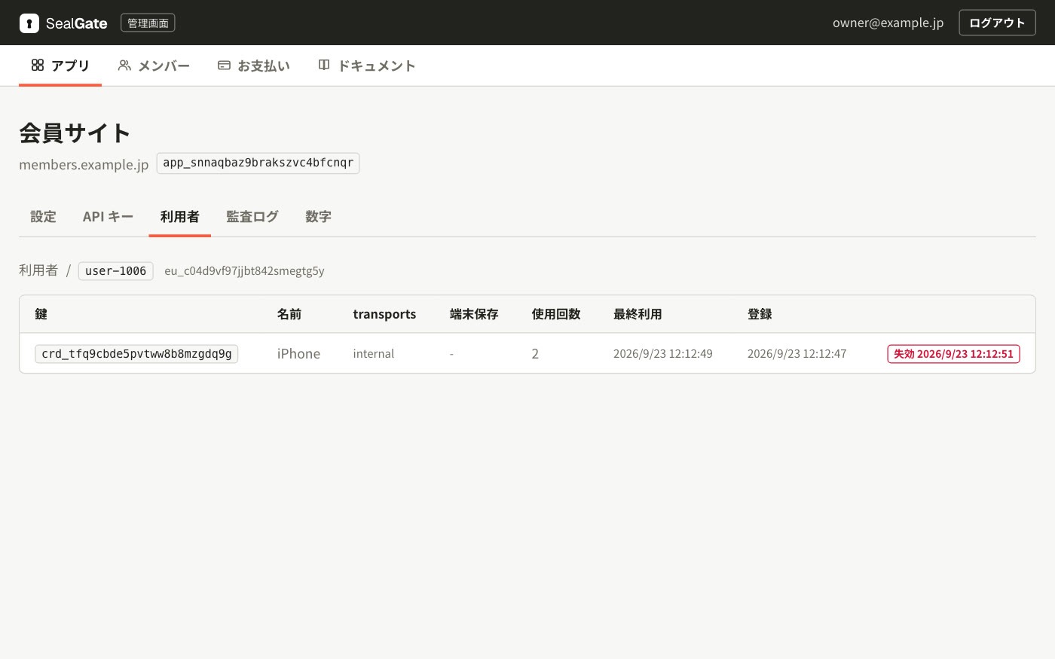
Task: Go to the お支払い tab
Action: tap(254, 66)
